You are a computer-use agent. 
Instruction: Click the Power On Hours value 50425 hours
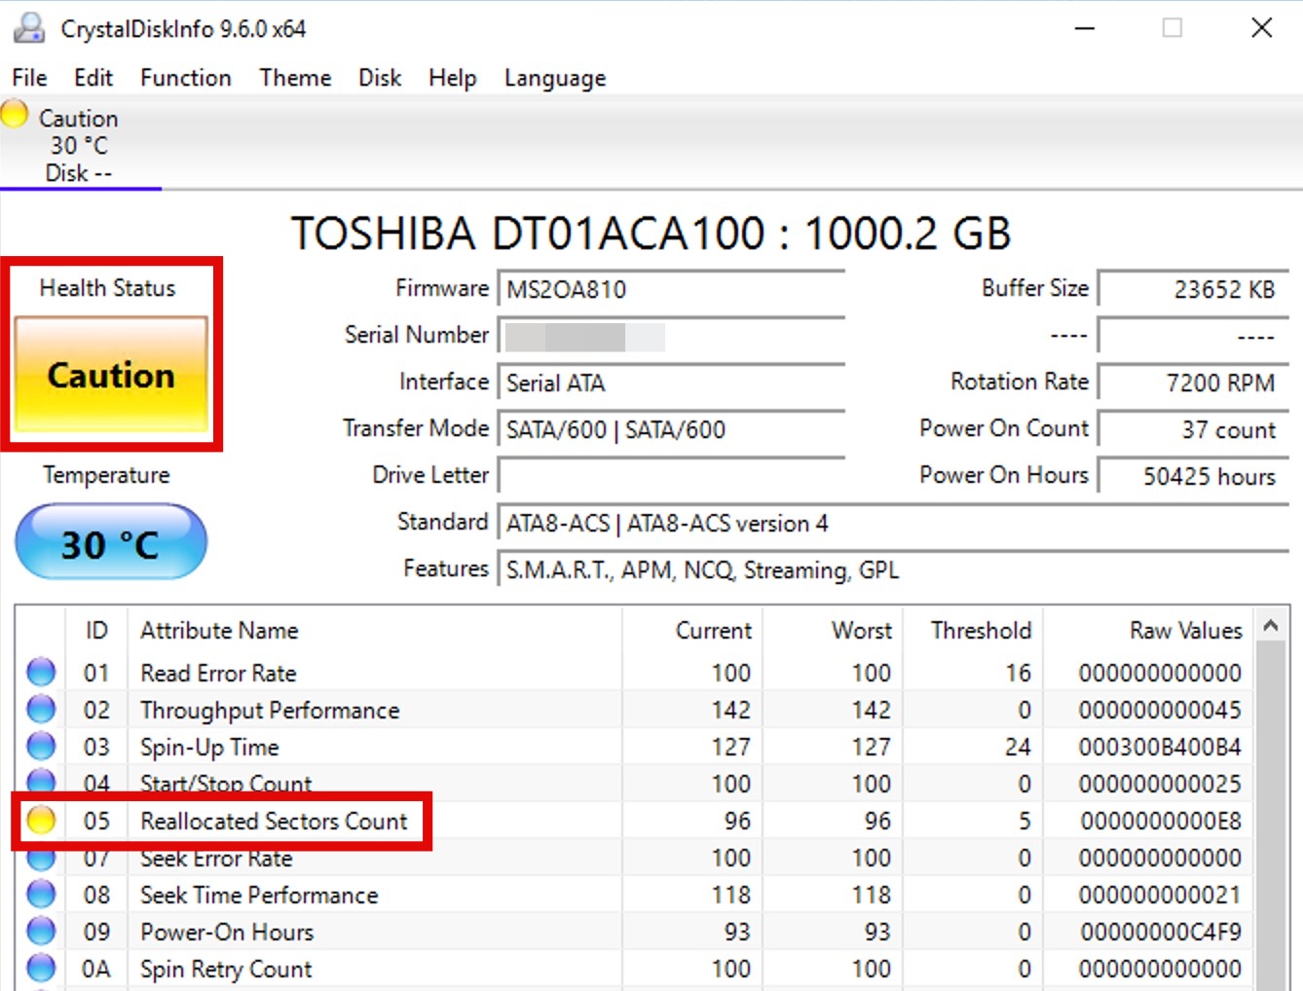(x=1193, y=476)
